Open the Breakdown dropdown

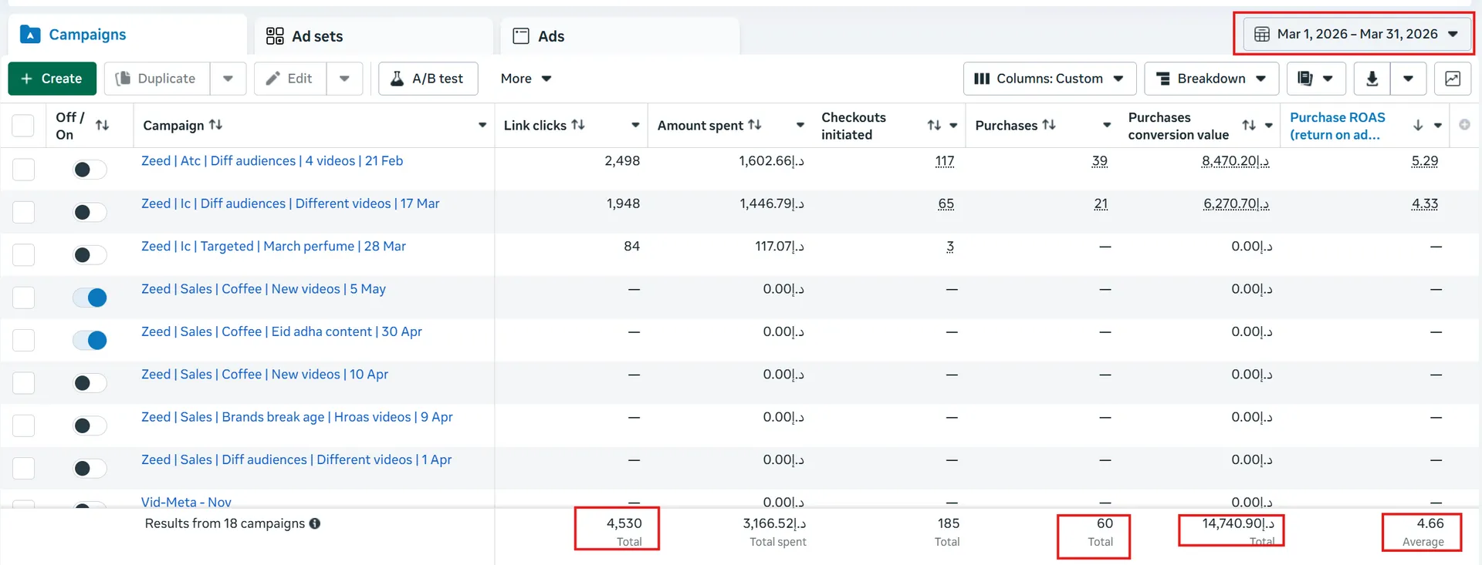coord(1212,79)
